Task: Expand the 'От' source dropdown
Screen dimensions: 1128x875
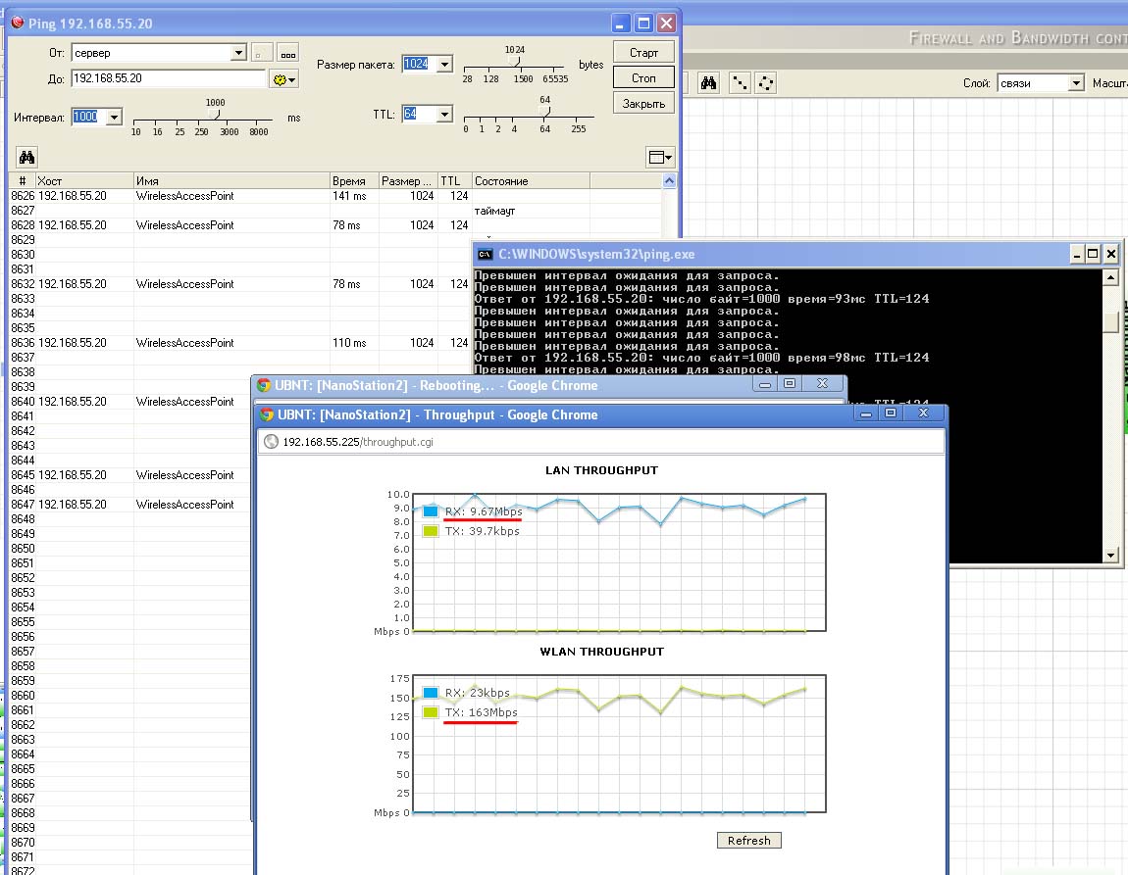Action: click(x=238, y=53)
